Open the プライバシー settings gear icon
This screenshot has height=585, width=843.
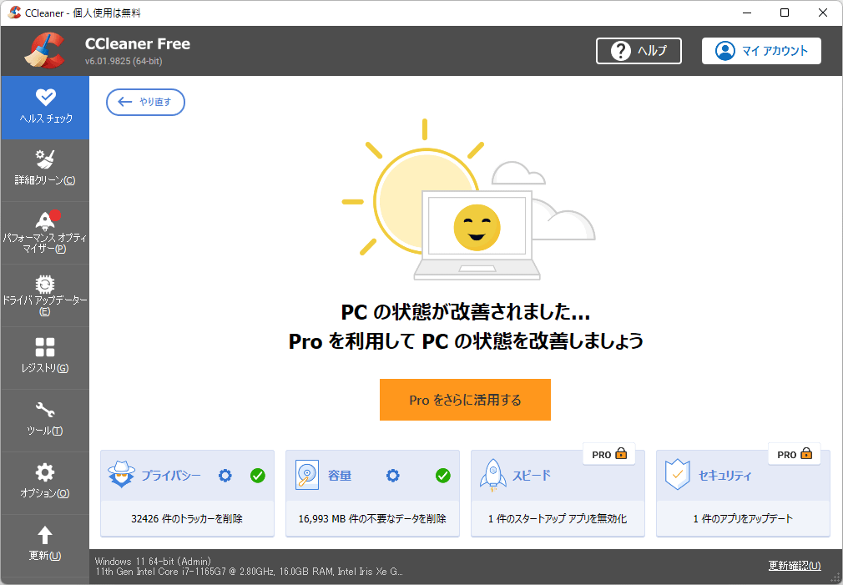[x=225, y=476]
